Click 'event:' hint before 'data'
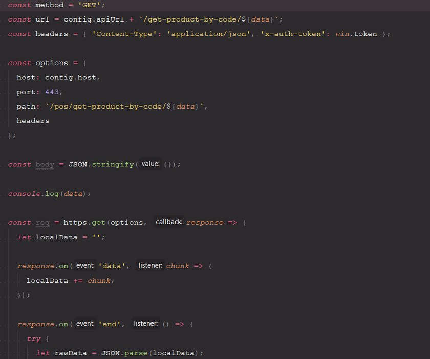The width and height of the screenshot is (430, 359). [x=85, y=266]
